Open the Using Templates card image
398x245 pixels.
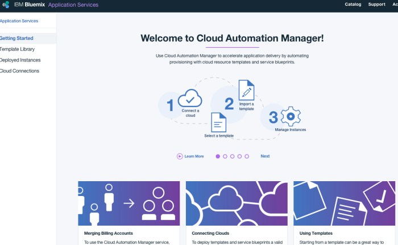tap(344, 203)
